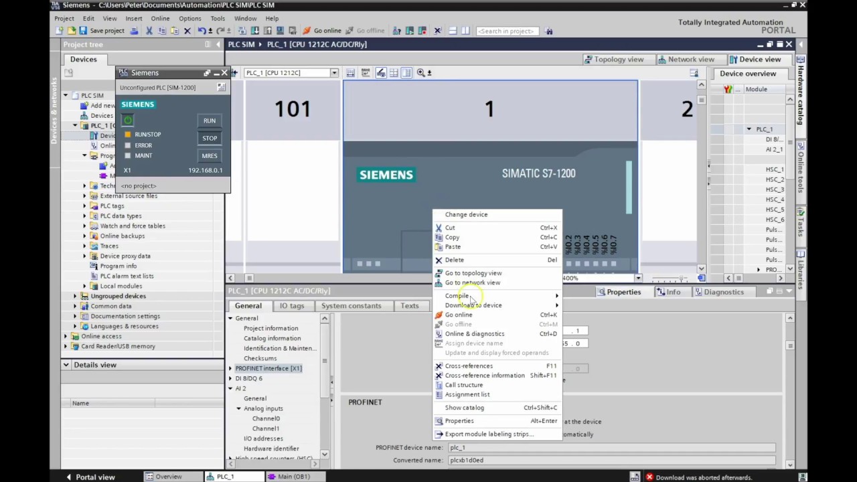Click the Start CPU toolbar icon

[x=410, y=31]
